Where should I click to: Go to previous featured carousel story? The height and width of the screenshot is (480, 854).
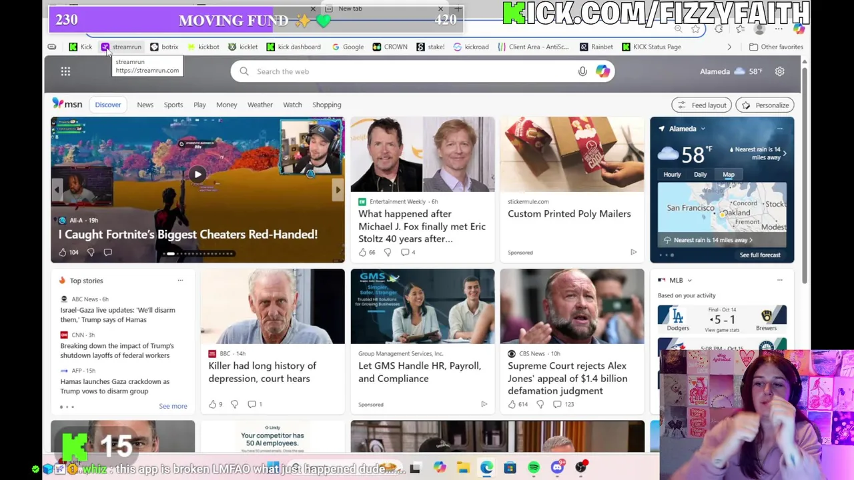coord(57,190)
